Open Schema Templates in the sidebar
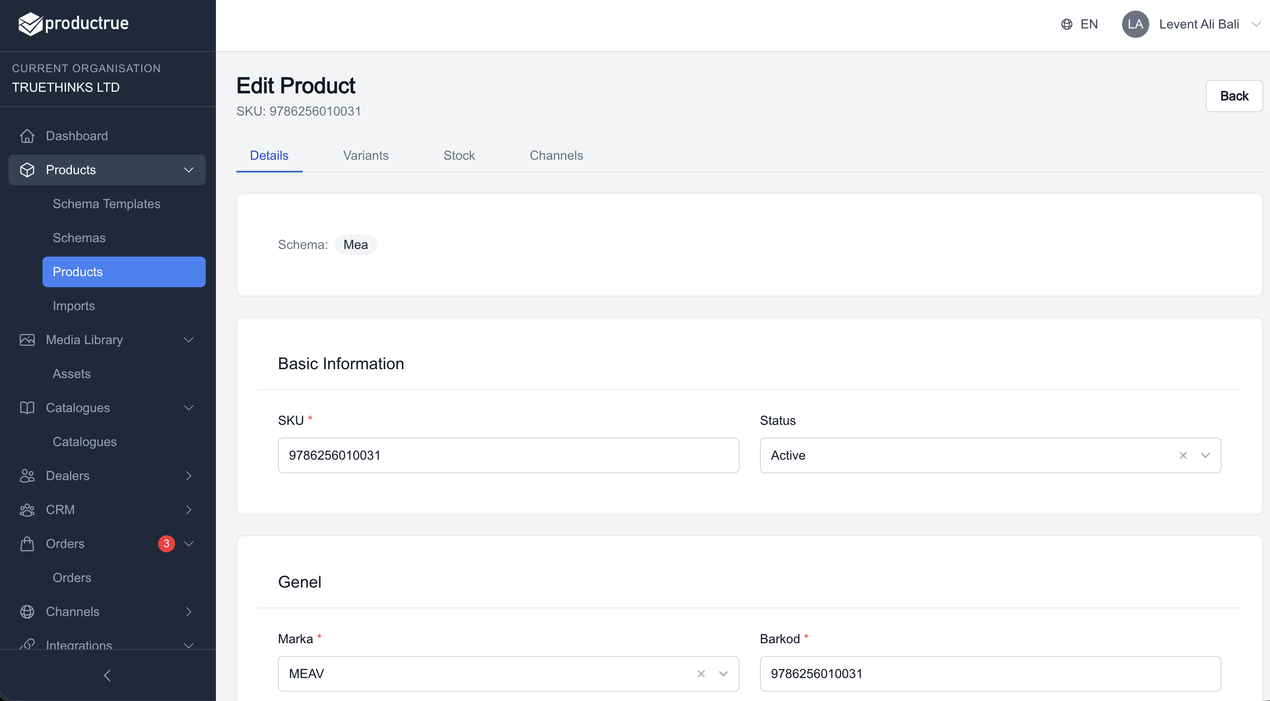 coord(107,204)
